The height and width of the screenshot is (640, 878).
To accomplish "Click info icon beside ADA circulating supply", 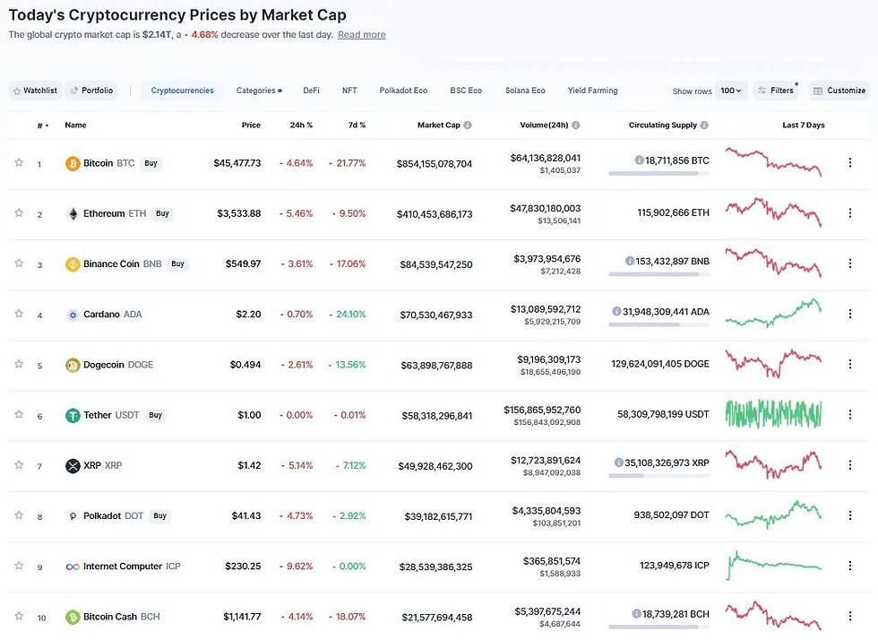I will pos(616,312).
